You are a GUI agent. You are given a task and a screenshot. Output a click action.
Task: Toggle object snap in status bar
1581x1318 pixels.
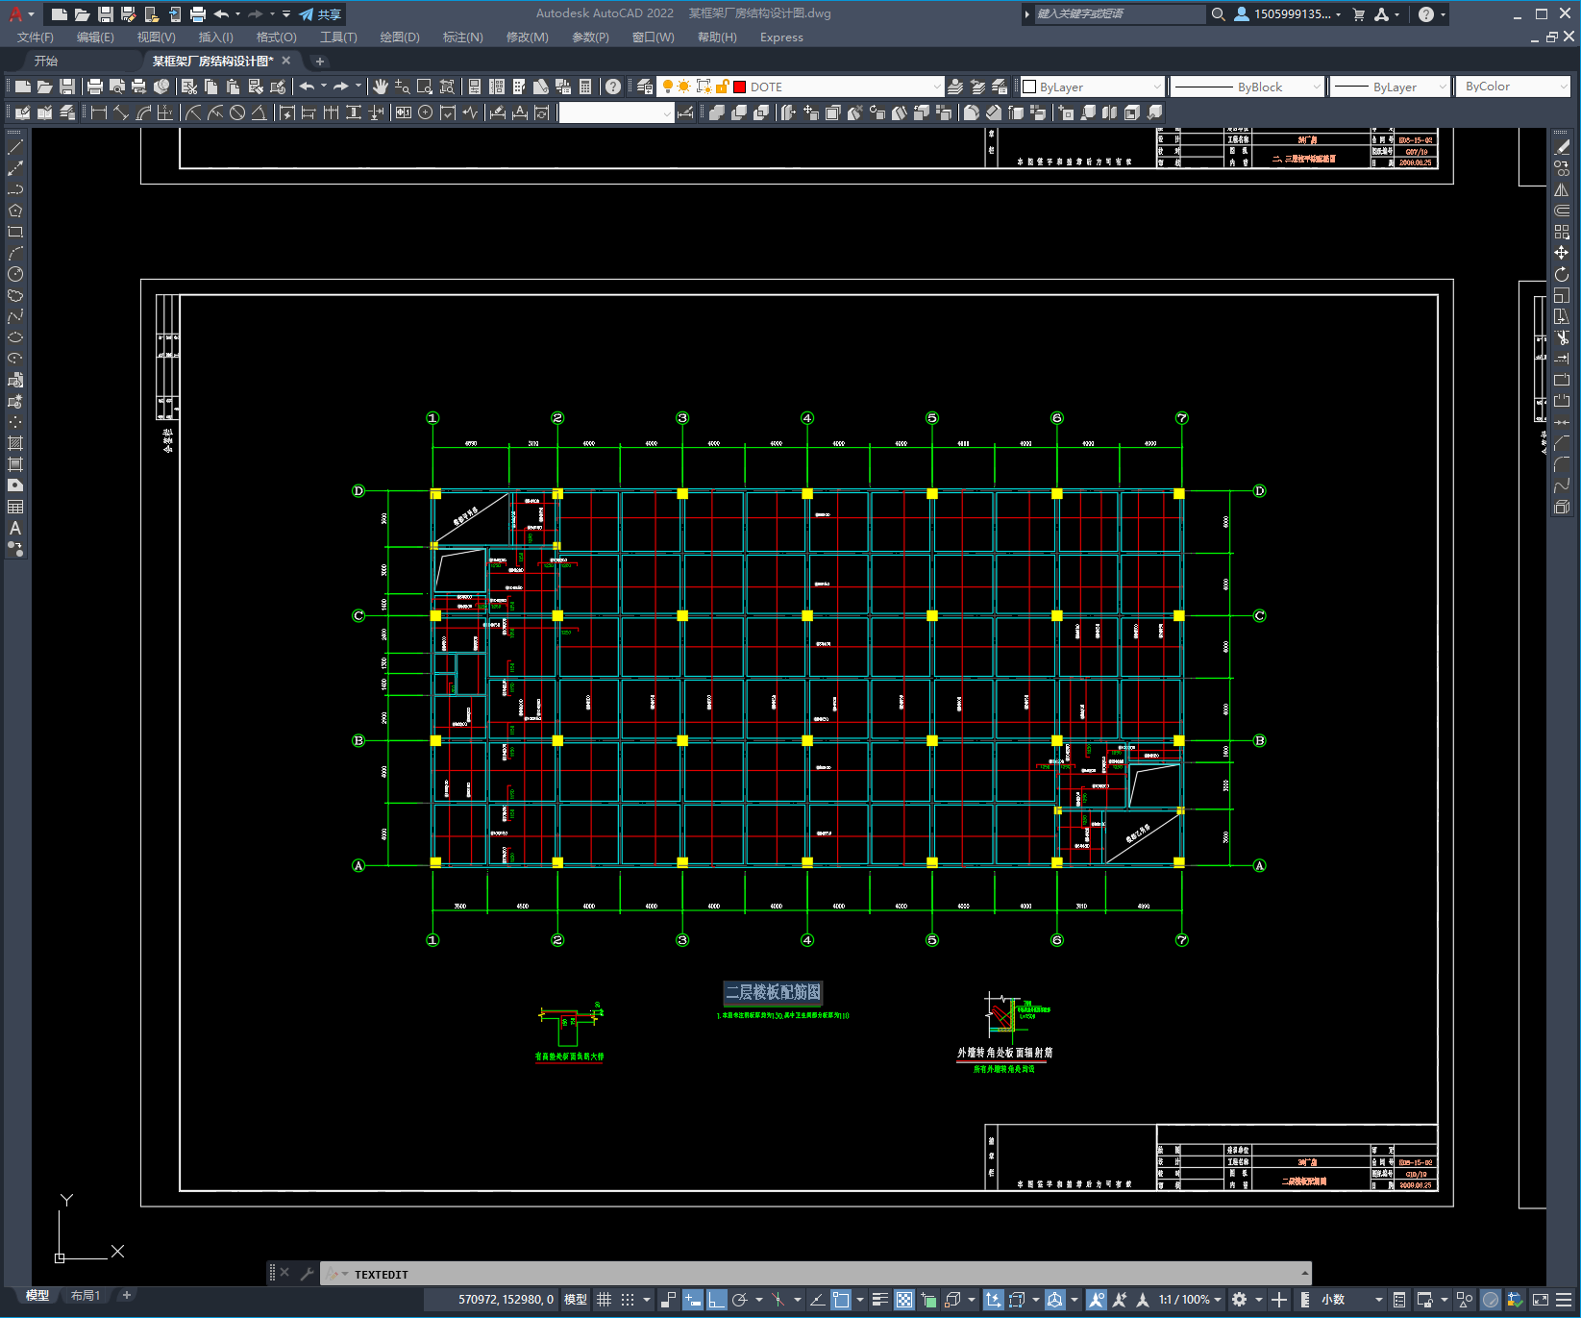tap(841, 1300)
